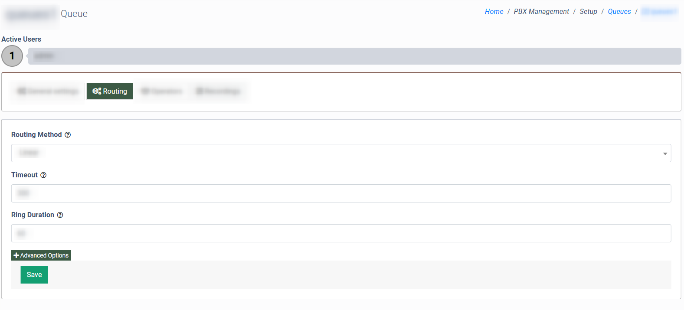684x310 pixels.
Task: Select the Routing tab label
Action: 115,91
